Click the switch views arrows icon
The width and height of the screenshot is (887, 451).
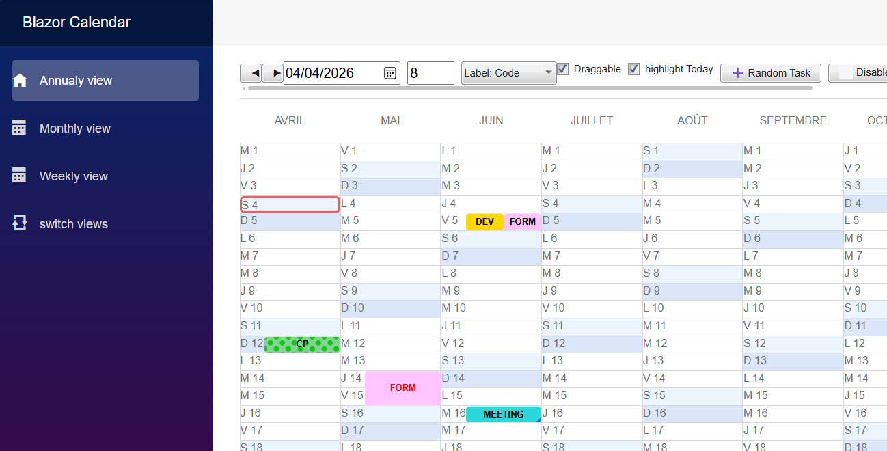[19, 223]
